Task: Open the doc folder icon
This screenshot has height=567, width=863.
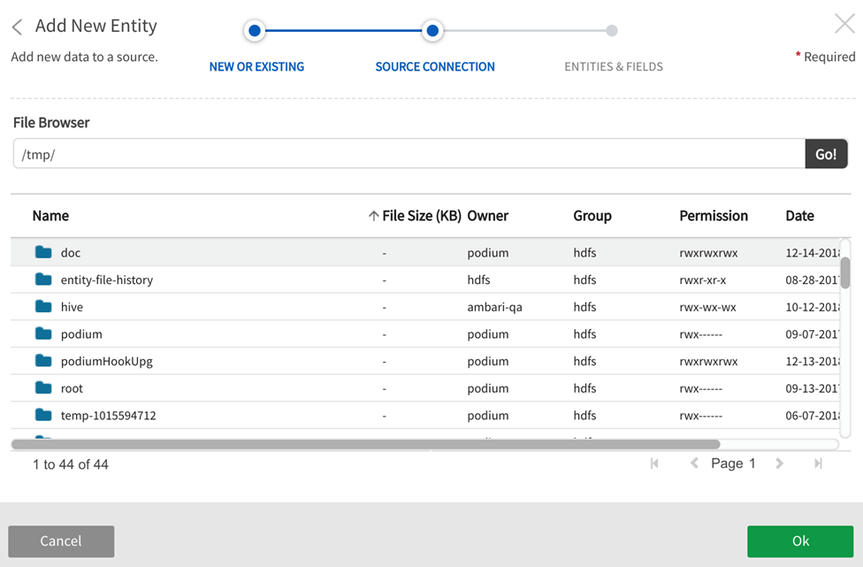Action: [43, 252]
